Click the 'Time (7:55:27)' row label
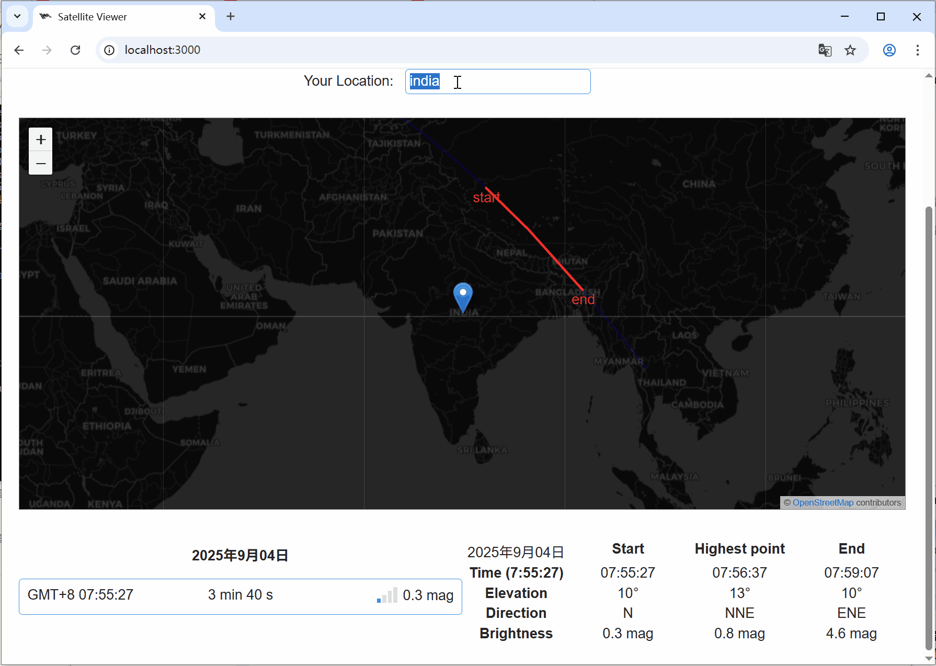This screenshot has height=666, width=936. (x=516, y=573)
